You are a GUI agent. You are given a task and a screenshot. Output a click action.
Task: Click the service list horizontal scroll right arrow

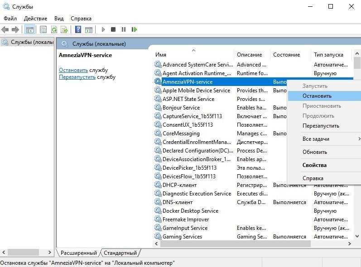tap(350, 243)
